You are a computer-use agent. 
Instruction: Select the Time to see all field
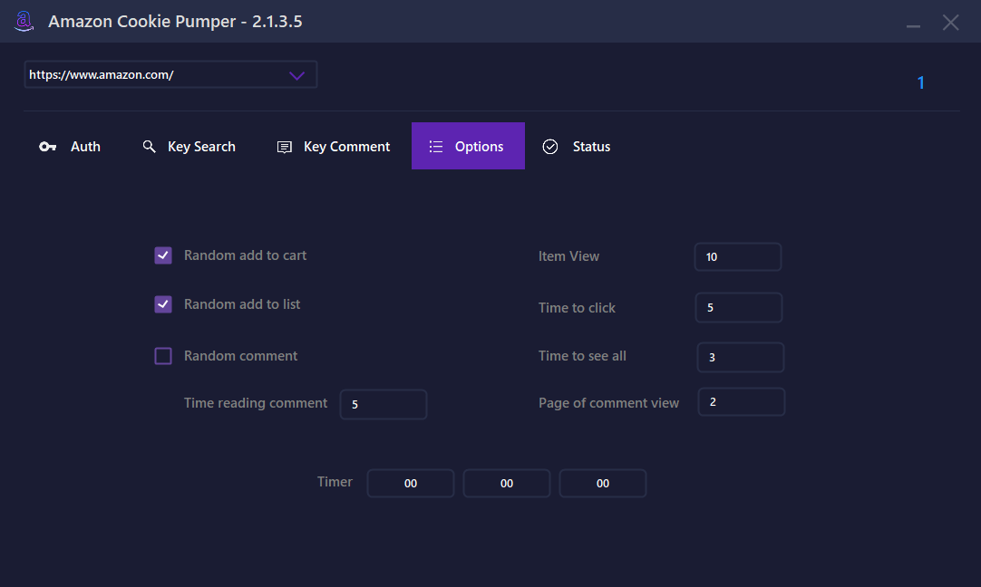coord(741,358)
